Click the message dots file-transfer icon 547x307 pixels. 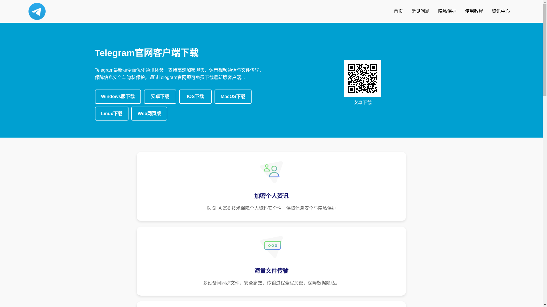pyautogui.click(x=271, y=247)
